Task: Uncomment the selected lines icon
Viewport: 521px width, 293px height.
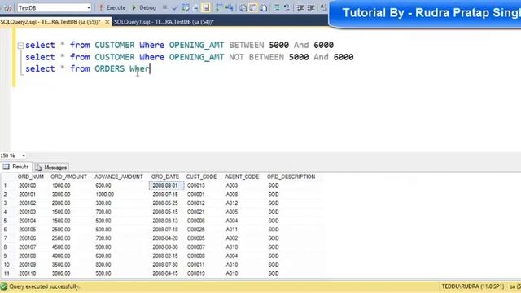Action: 287,7
